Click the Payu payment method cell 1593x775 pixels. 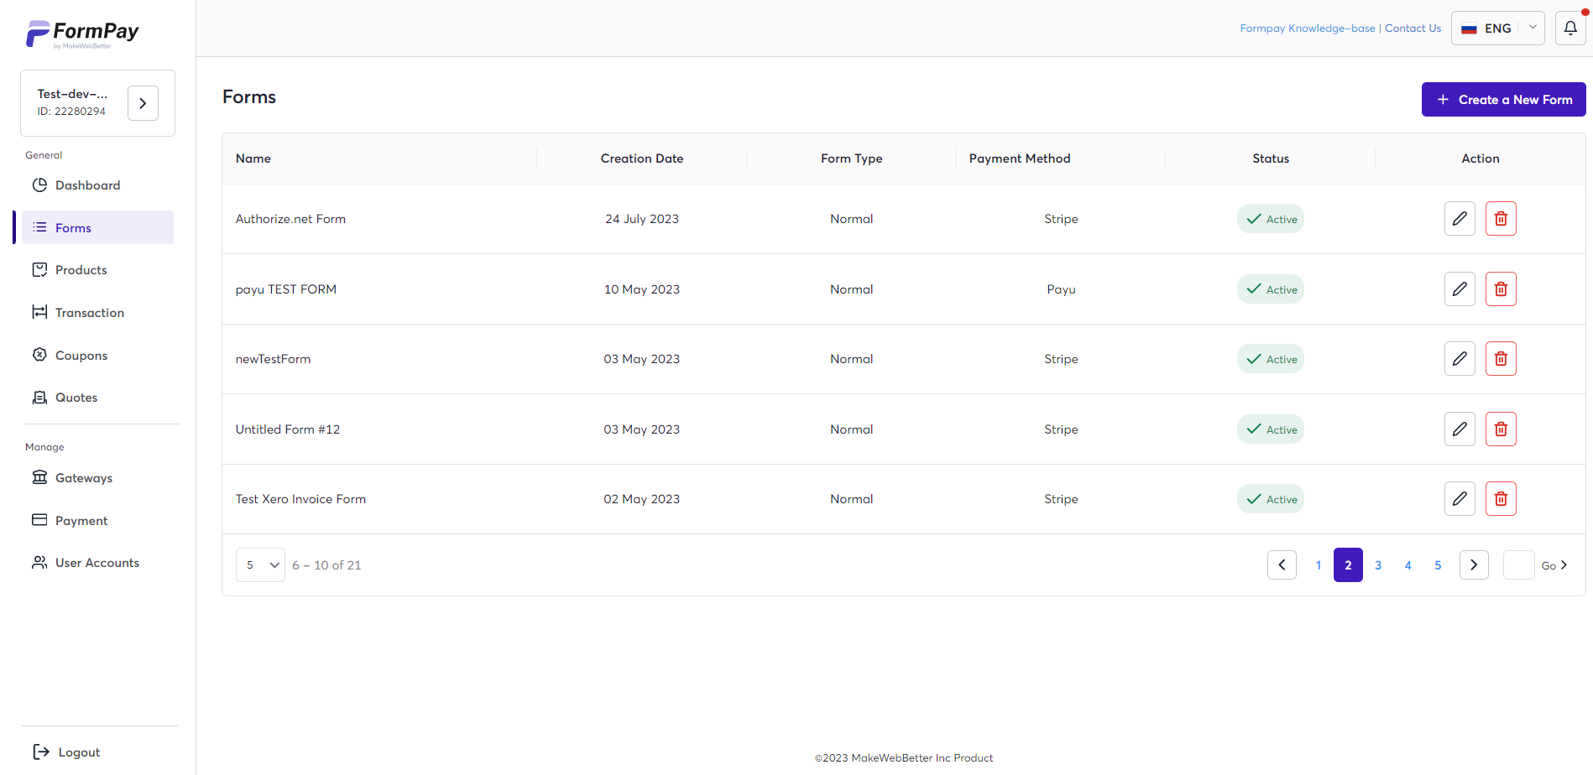(x=1061, y=289)
